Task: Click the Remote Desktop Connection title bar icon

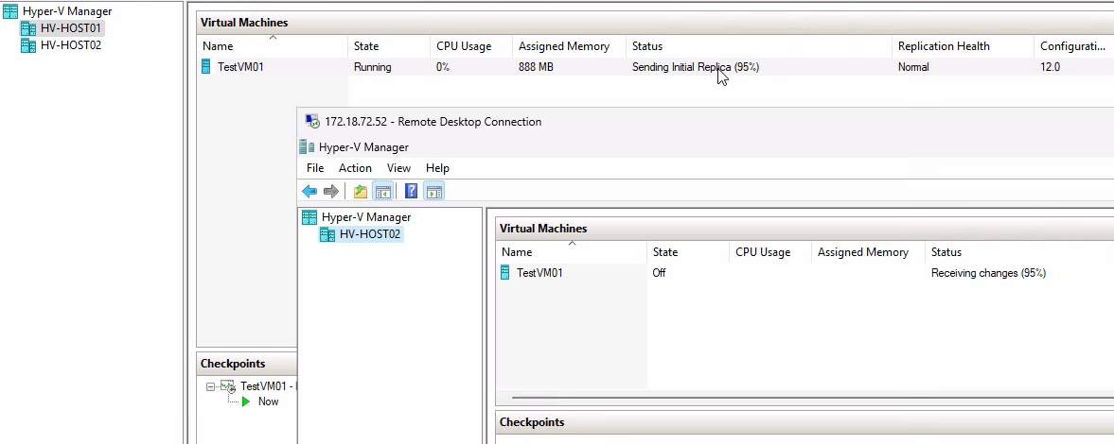Action: (x=312, y=121)
